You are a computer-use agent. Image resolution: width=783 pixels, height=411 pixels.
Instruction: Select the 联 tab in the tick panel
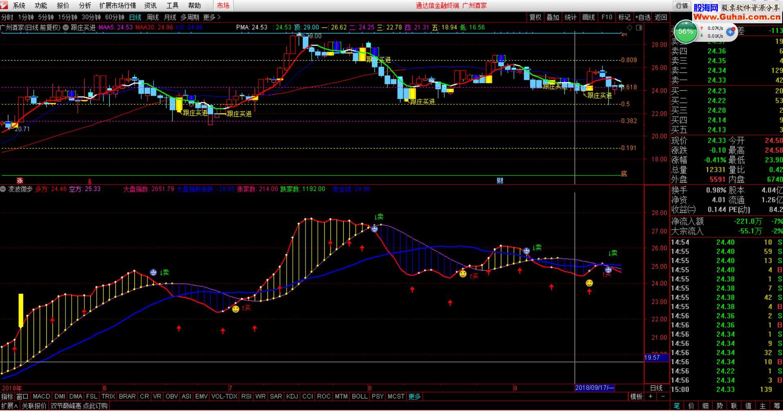click(734, 406)
